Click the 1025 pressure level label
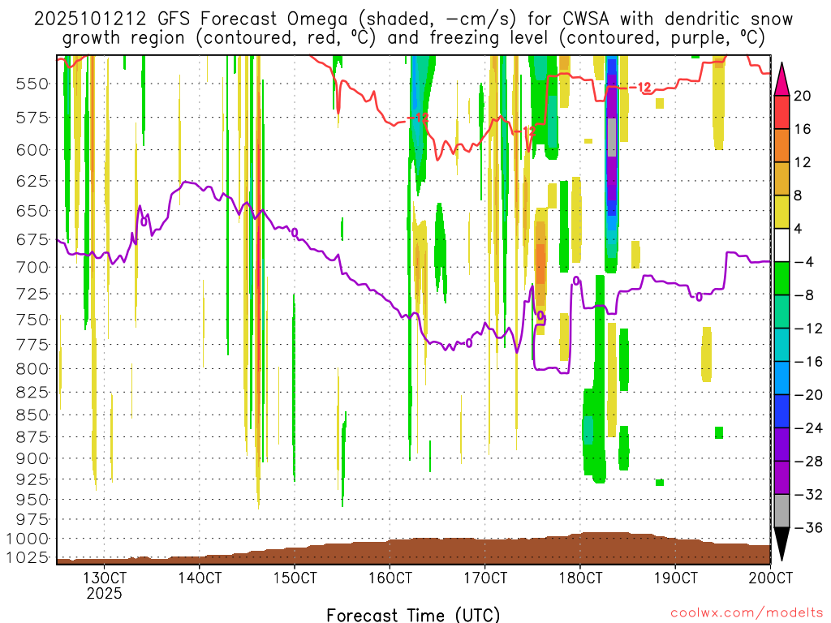The width and height of the screenshot is (831, 623). pyautogui.click(x=28, y=557)
